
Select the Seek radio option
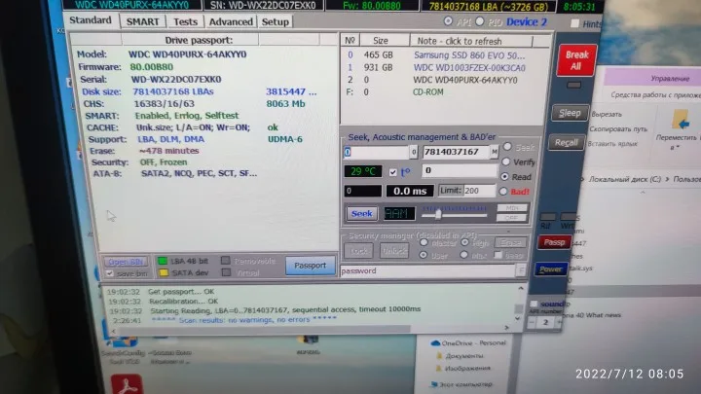(507, 147)
